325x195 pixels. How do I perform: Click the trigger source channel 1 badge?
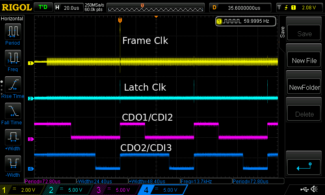coord(293,8)
